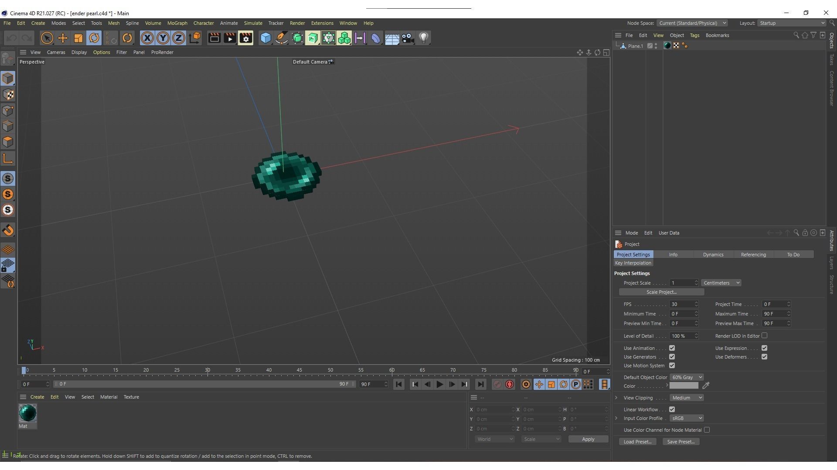Click the Save Preset button

tap(680, 442)
